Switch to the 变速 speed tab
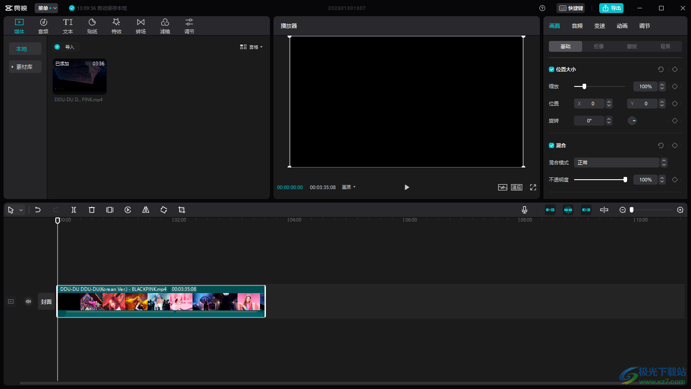This screenshot has width=691, height=389. (x=600, y=26)
